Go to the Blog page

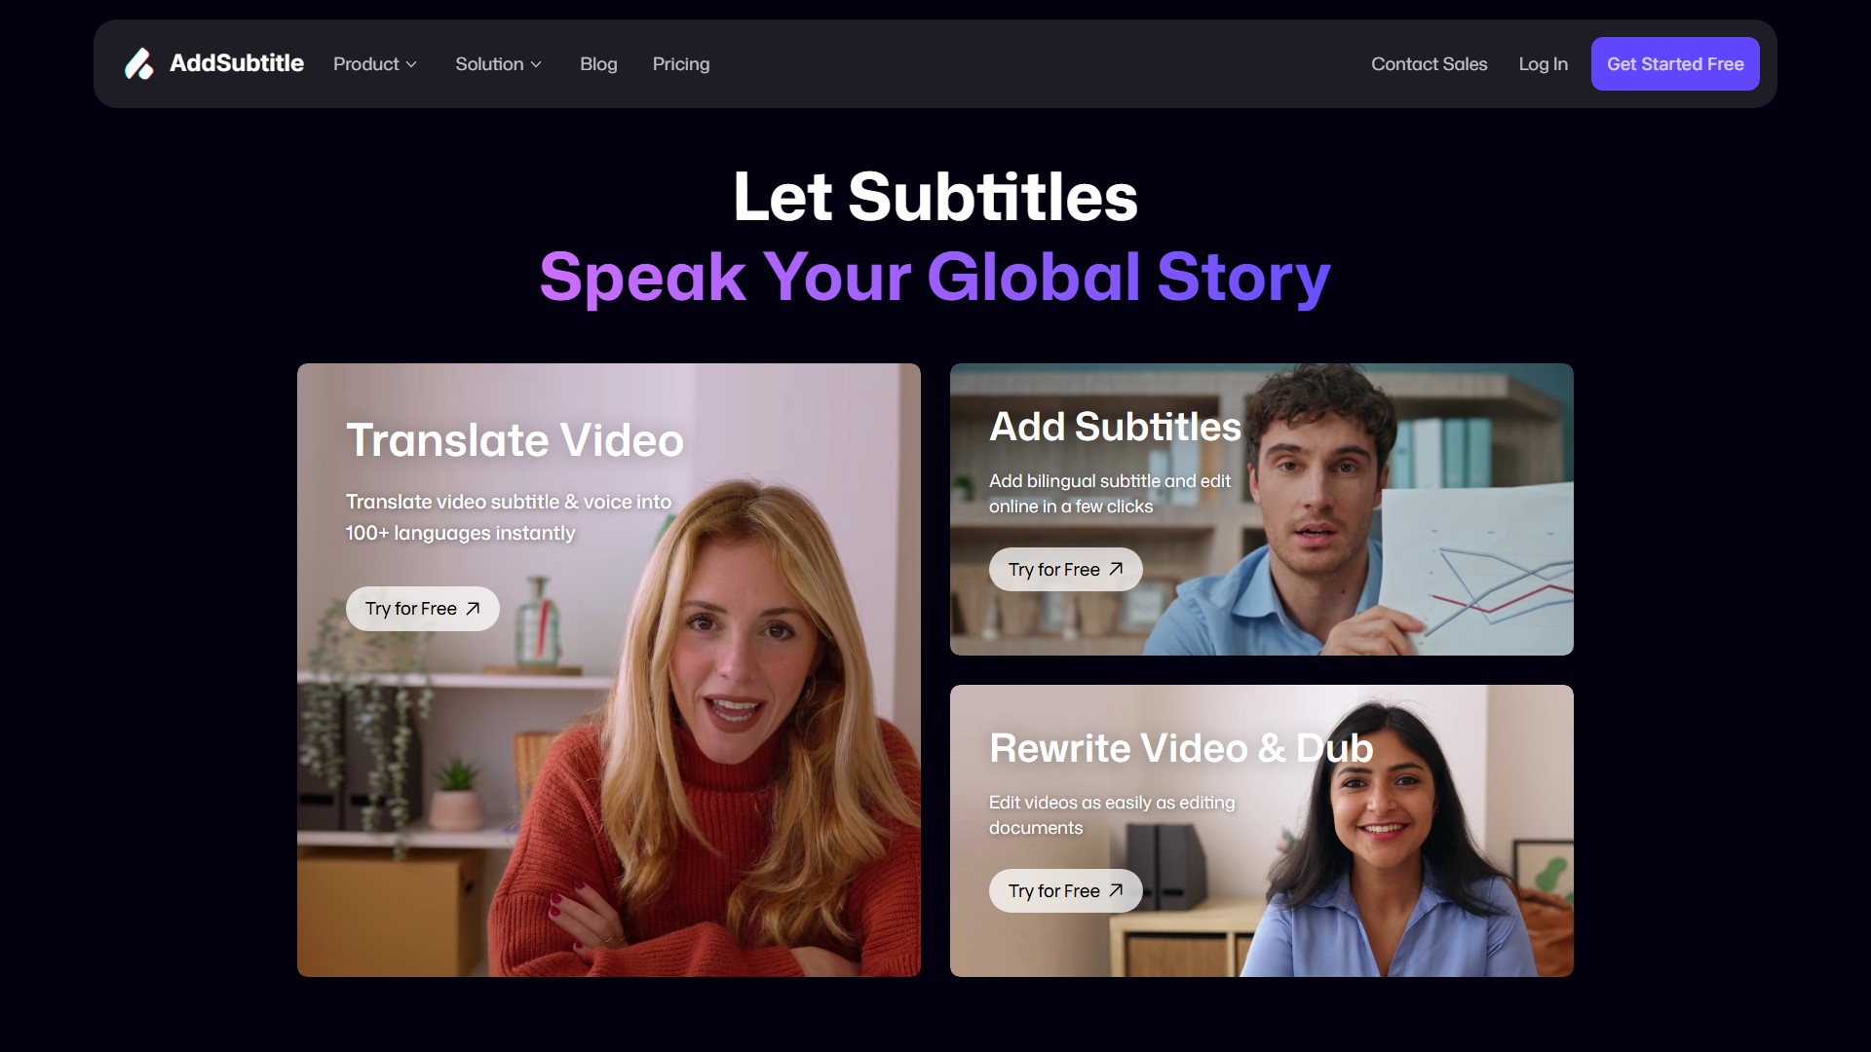pos(598,64)
